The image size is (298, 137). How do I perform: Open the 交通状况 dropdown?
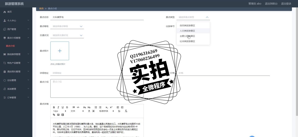(67, 35)
